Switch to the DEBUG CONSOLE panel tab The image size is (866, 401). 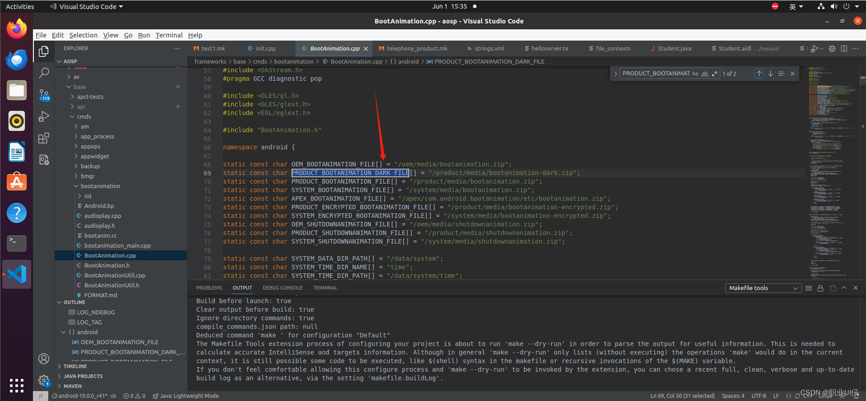[x=282, y=288]
